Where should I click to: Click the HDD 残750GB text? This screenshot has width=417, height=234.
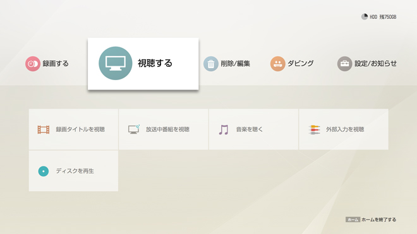pyautogui.click(x=383, y=17)
